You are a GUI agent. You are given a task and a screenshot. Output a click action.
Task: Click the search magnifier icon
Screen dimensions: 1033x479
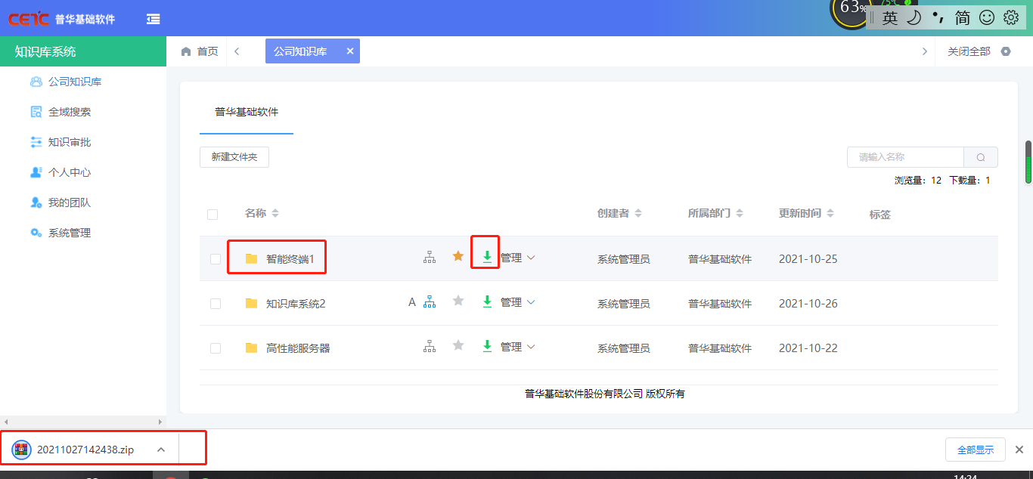click(981, 156)
